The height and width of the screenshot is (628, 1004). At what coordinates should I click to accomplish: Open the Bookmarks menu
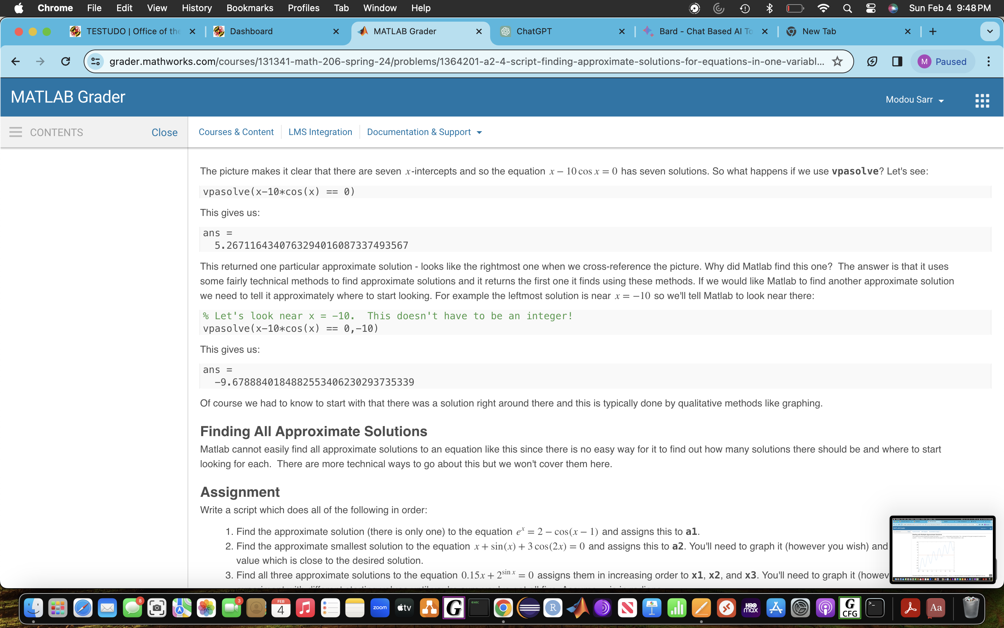coord(250,8)
